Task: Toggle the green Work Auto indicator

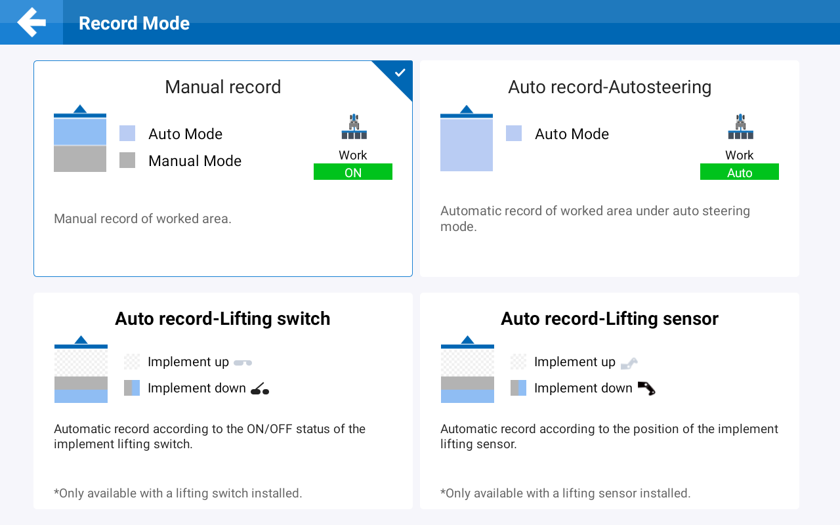Action: 740,172
